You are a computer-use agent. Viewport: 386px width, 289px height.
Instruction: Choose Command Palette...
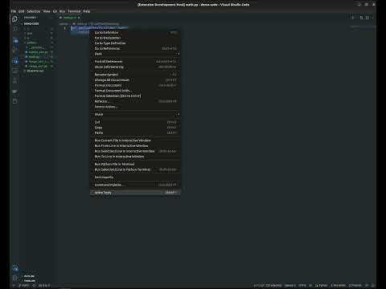tap(135, 185)
